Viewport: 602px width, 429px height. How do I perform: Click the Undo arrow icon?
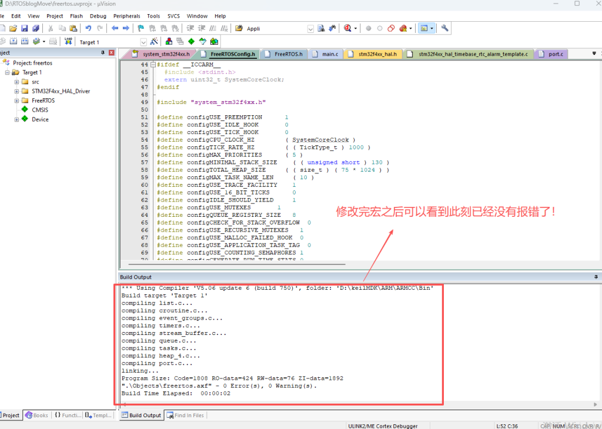tap(88, 28)
